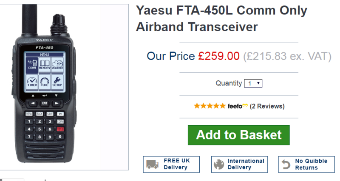Click the five-star rating stars
The width and height of the screenshot is (340, 181).
point(210,106)
